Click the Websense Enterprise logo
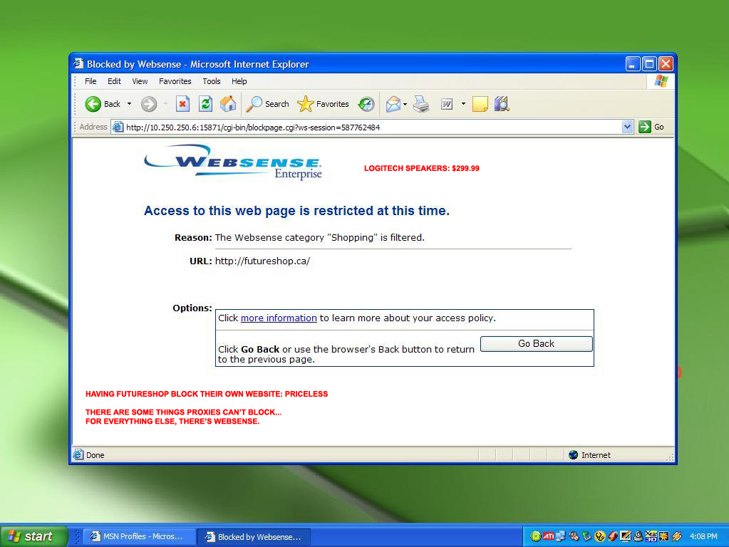This screenshot has width=729, height=547. pyautogui.click(x=233, y=162)
